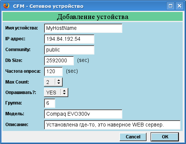This screenshot has height=144, width=186.
Task: Click the IP адрес text field
Action: [x=69, y=39]
